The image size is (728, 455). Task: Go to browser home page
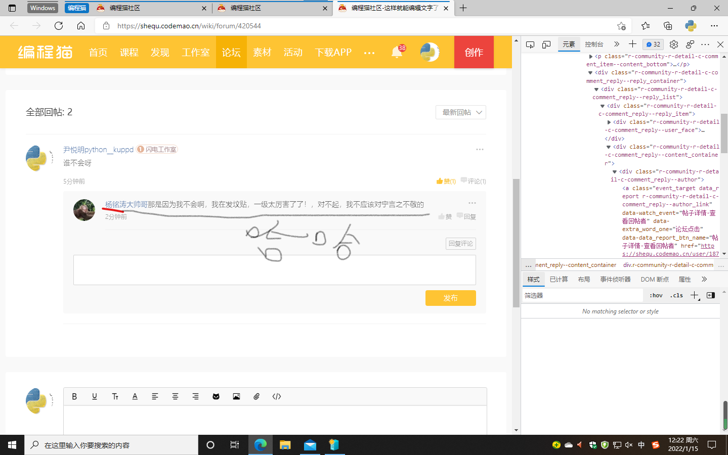click(x=81, y=26)
